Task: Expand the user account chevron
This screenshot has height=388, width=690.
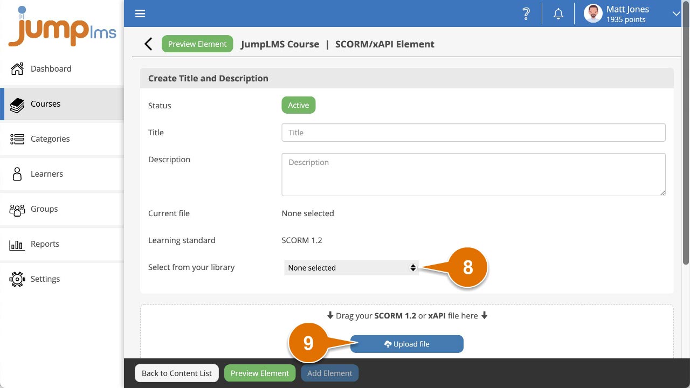Action: (x=676, y=14)
